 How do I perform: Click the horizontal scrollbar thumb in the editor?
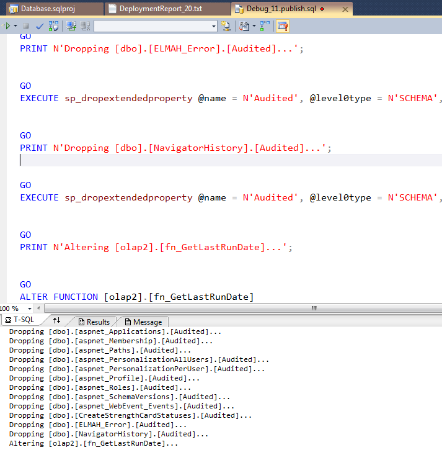[x=244, y=308]
